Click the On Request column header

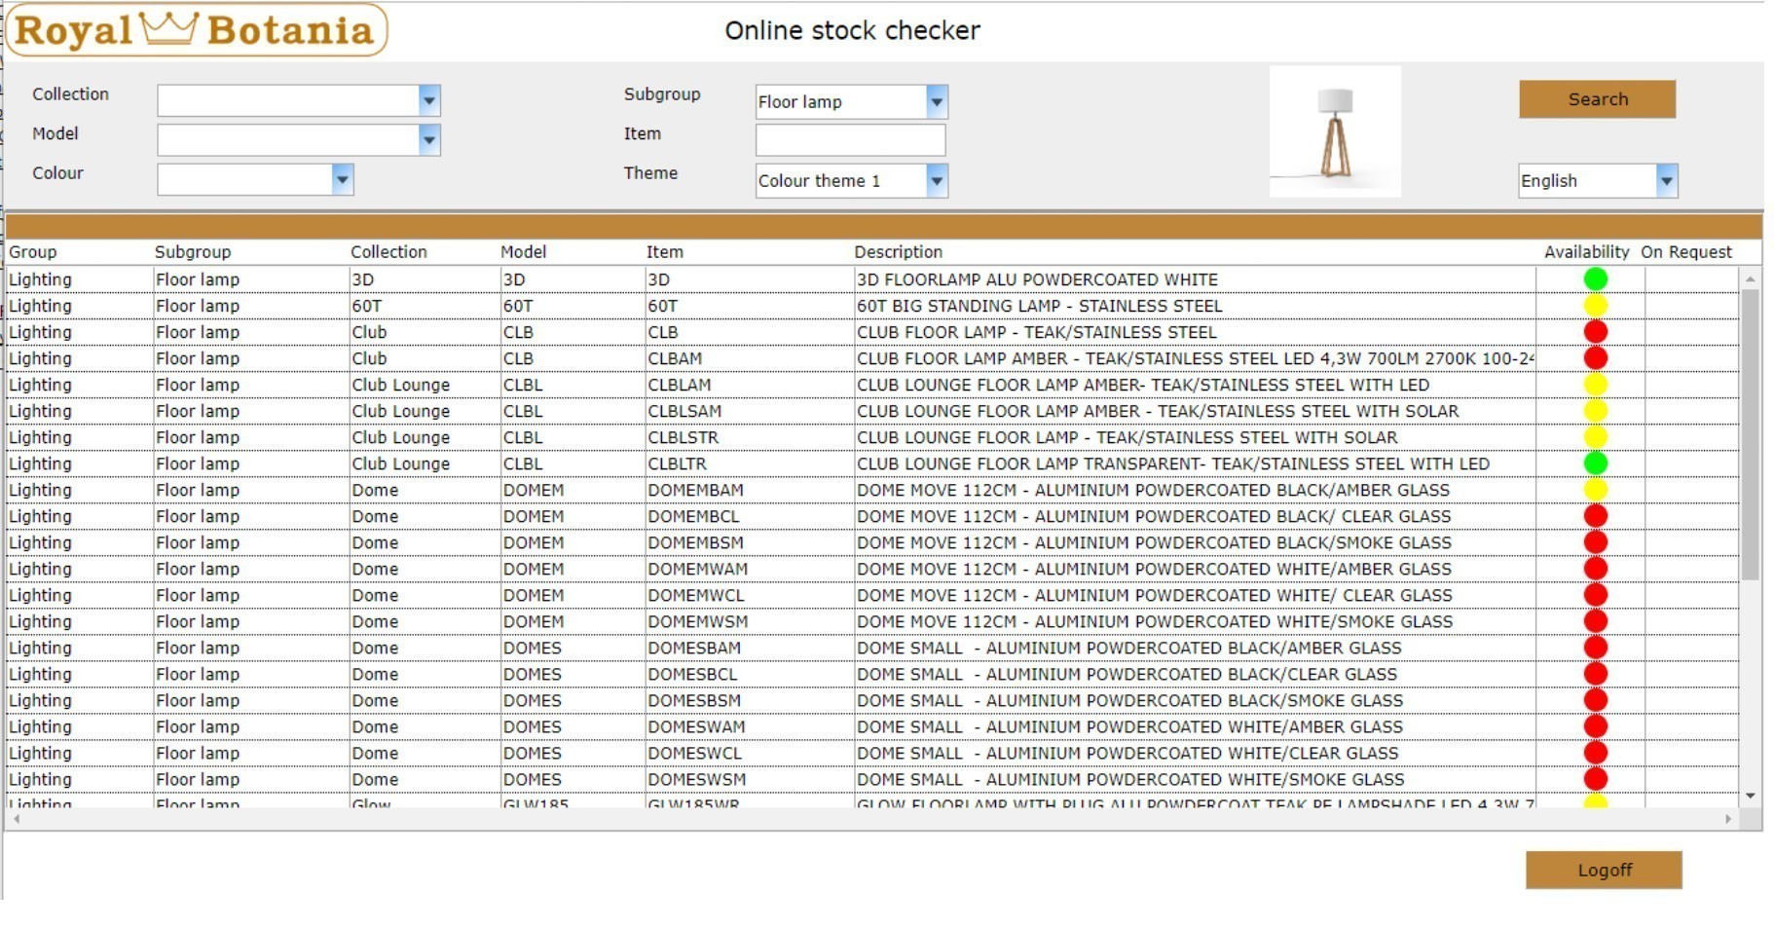[x=1686, y=252]
